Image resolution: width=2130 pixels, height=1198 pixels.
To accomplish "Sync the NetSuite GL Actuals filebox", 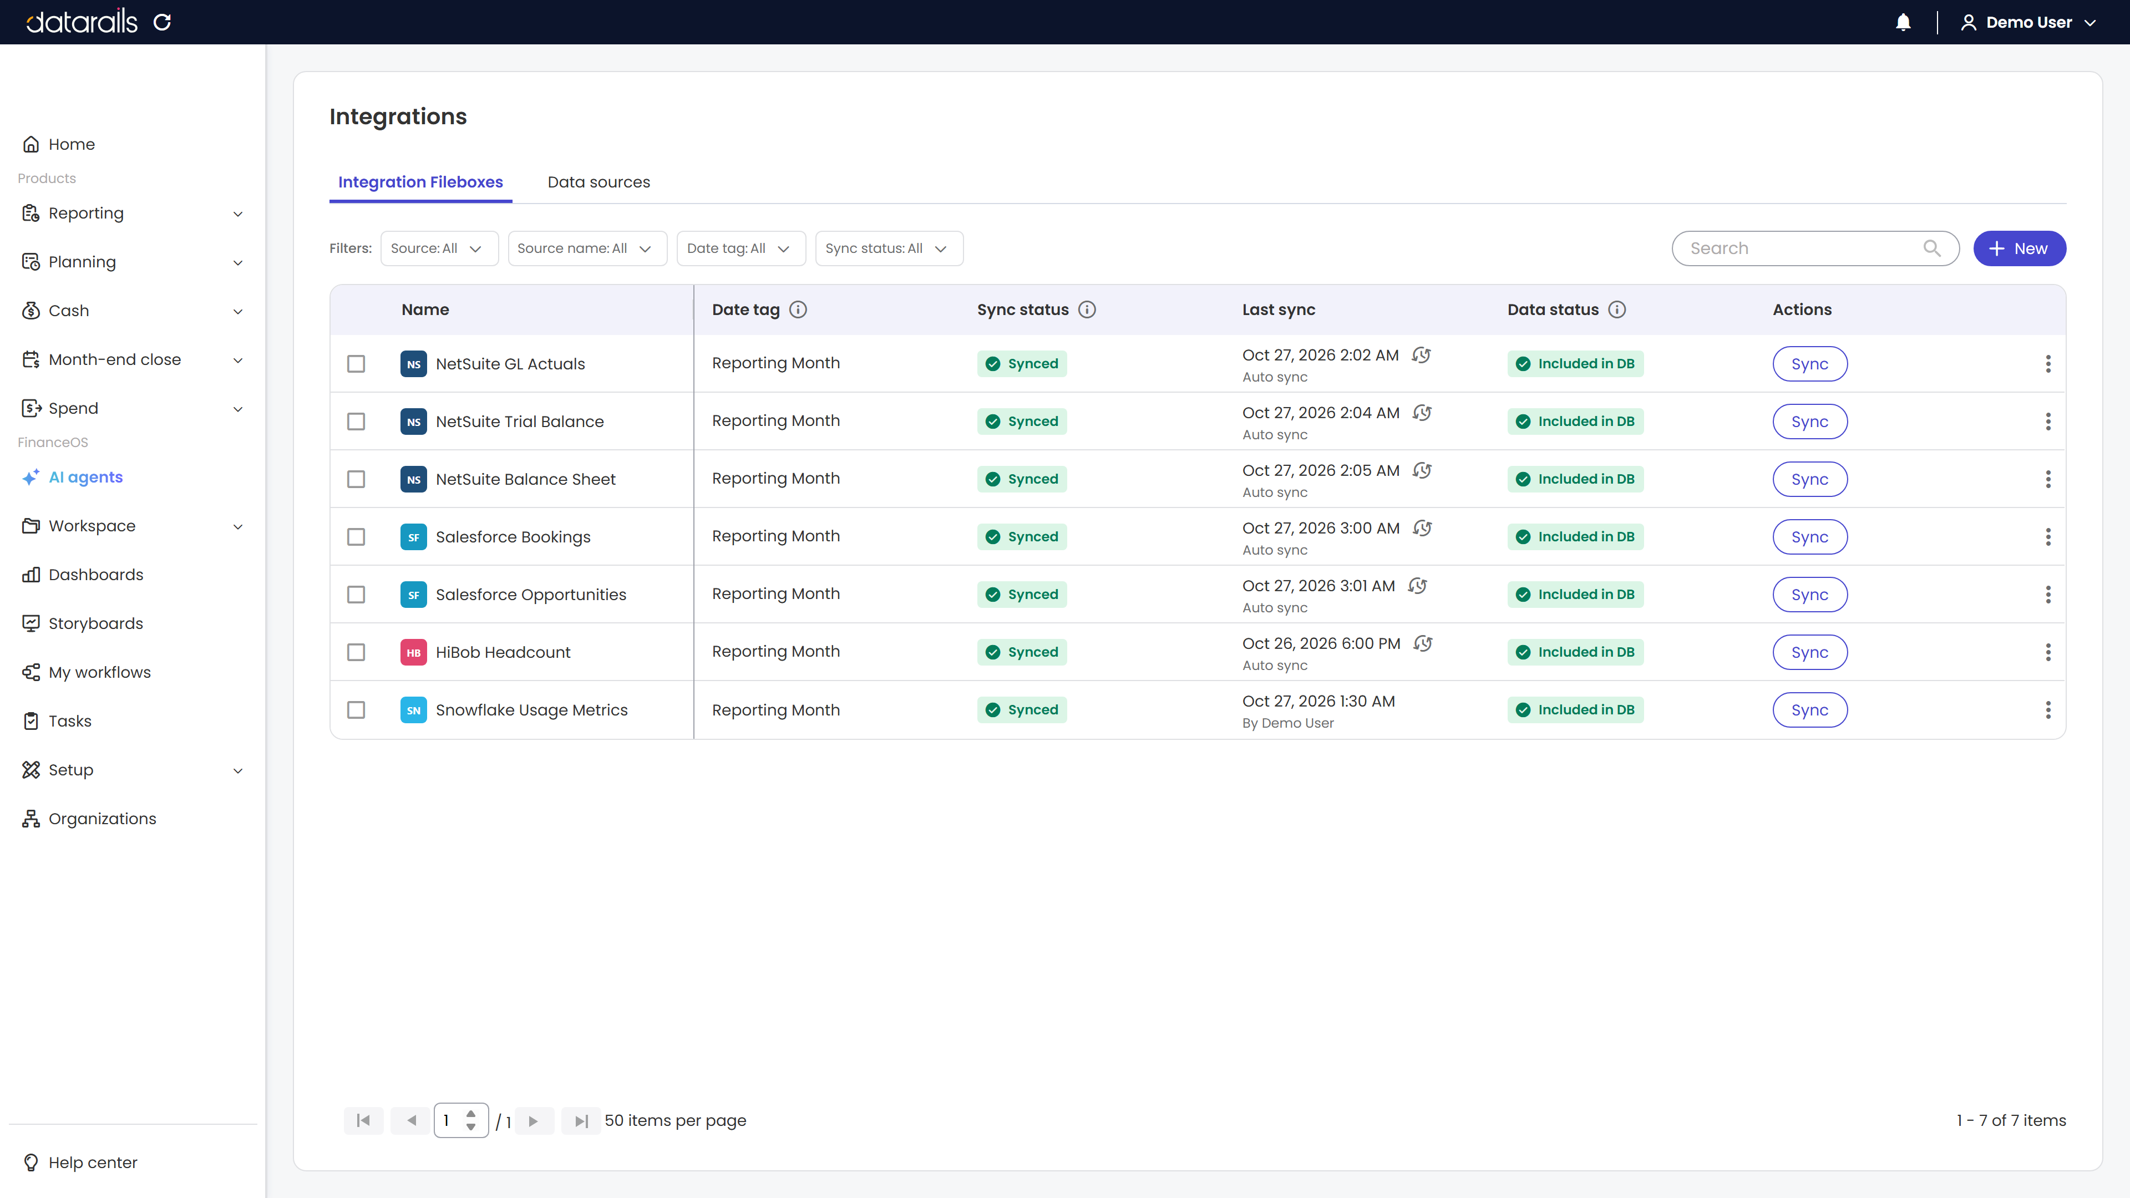I will 1809,364.
